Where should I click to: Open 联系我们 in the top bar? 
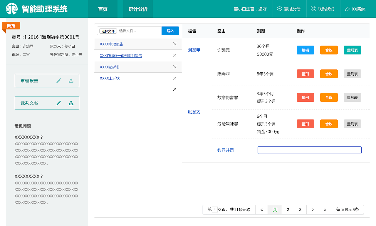pyautogui.click(x=323, y=9)
